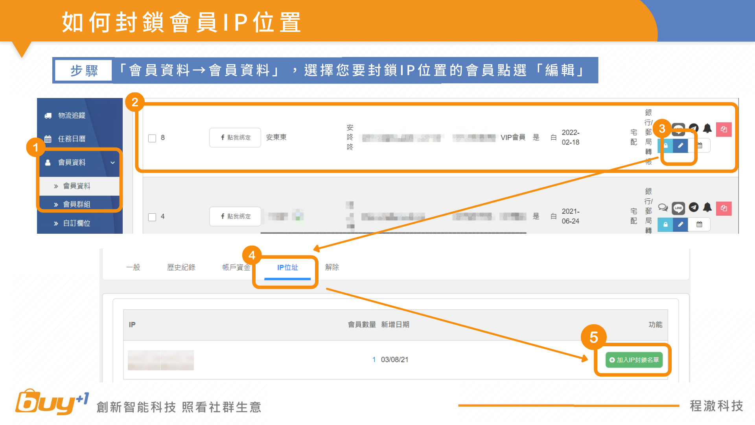Click the chat bubbles icon for member 4
Screen dimensions: 755x425
pyautogui.click(x=663, y=207)
